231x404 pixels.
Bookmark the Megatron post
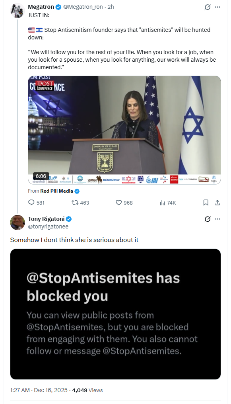(206, 203)
